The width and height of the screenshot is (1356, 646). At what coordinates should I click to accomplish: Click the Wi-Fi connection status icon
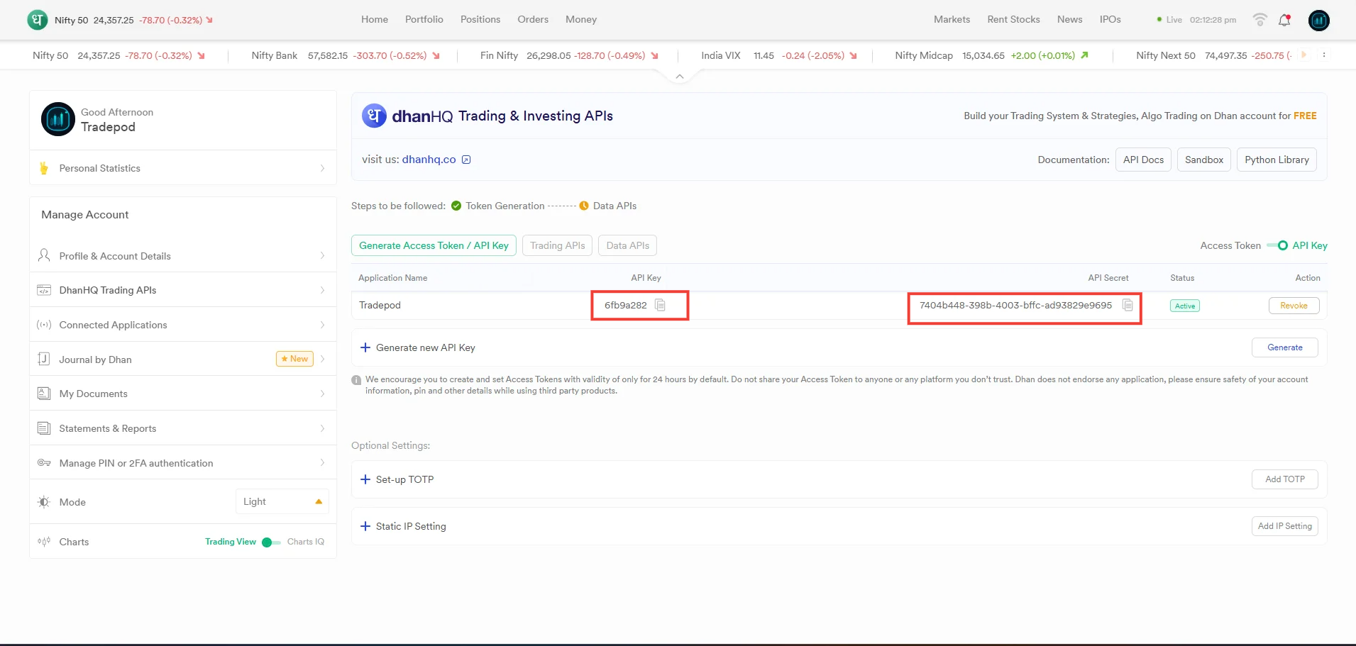[1260, 20]
